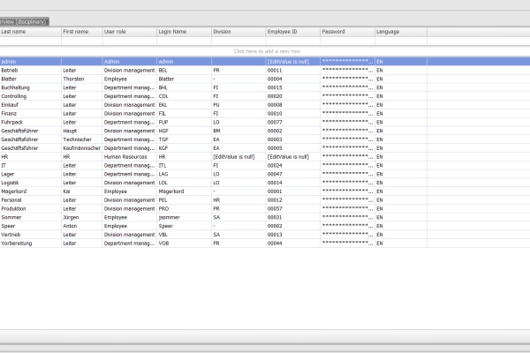Focus the Last name filter cell
Screen dimensions: 530x353
30,41
